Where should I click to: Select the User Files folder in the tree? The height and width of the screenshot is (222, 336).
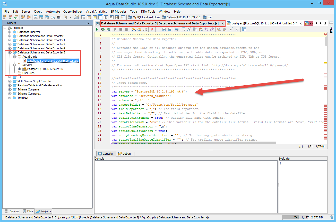point(28,73)
